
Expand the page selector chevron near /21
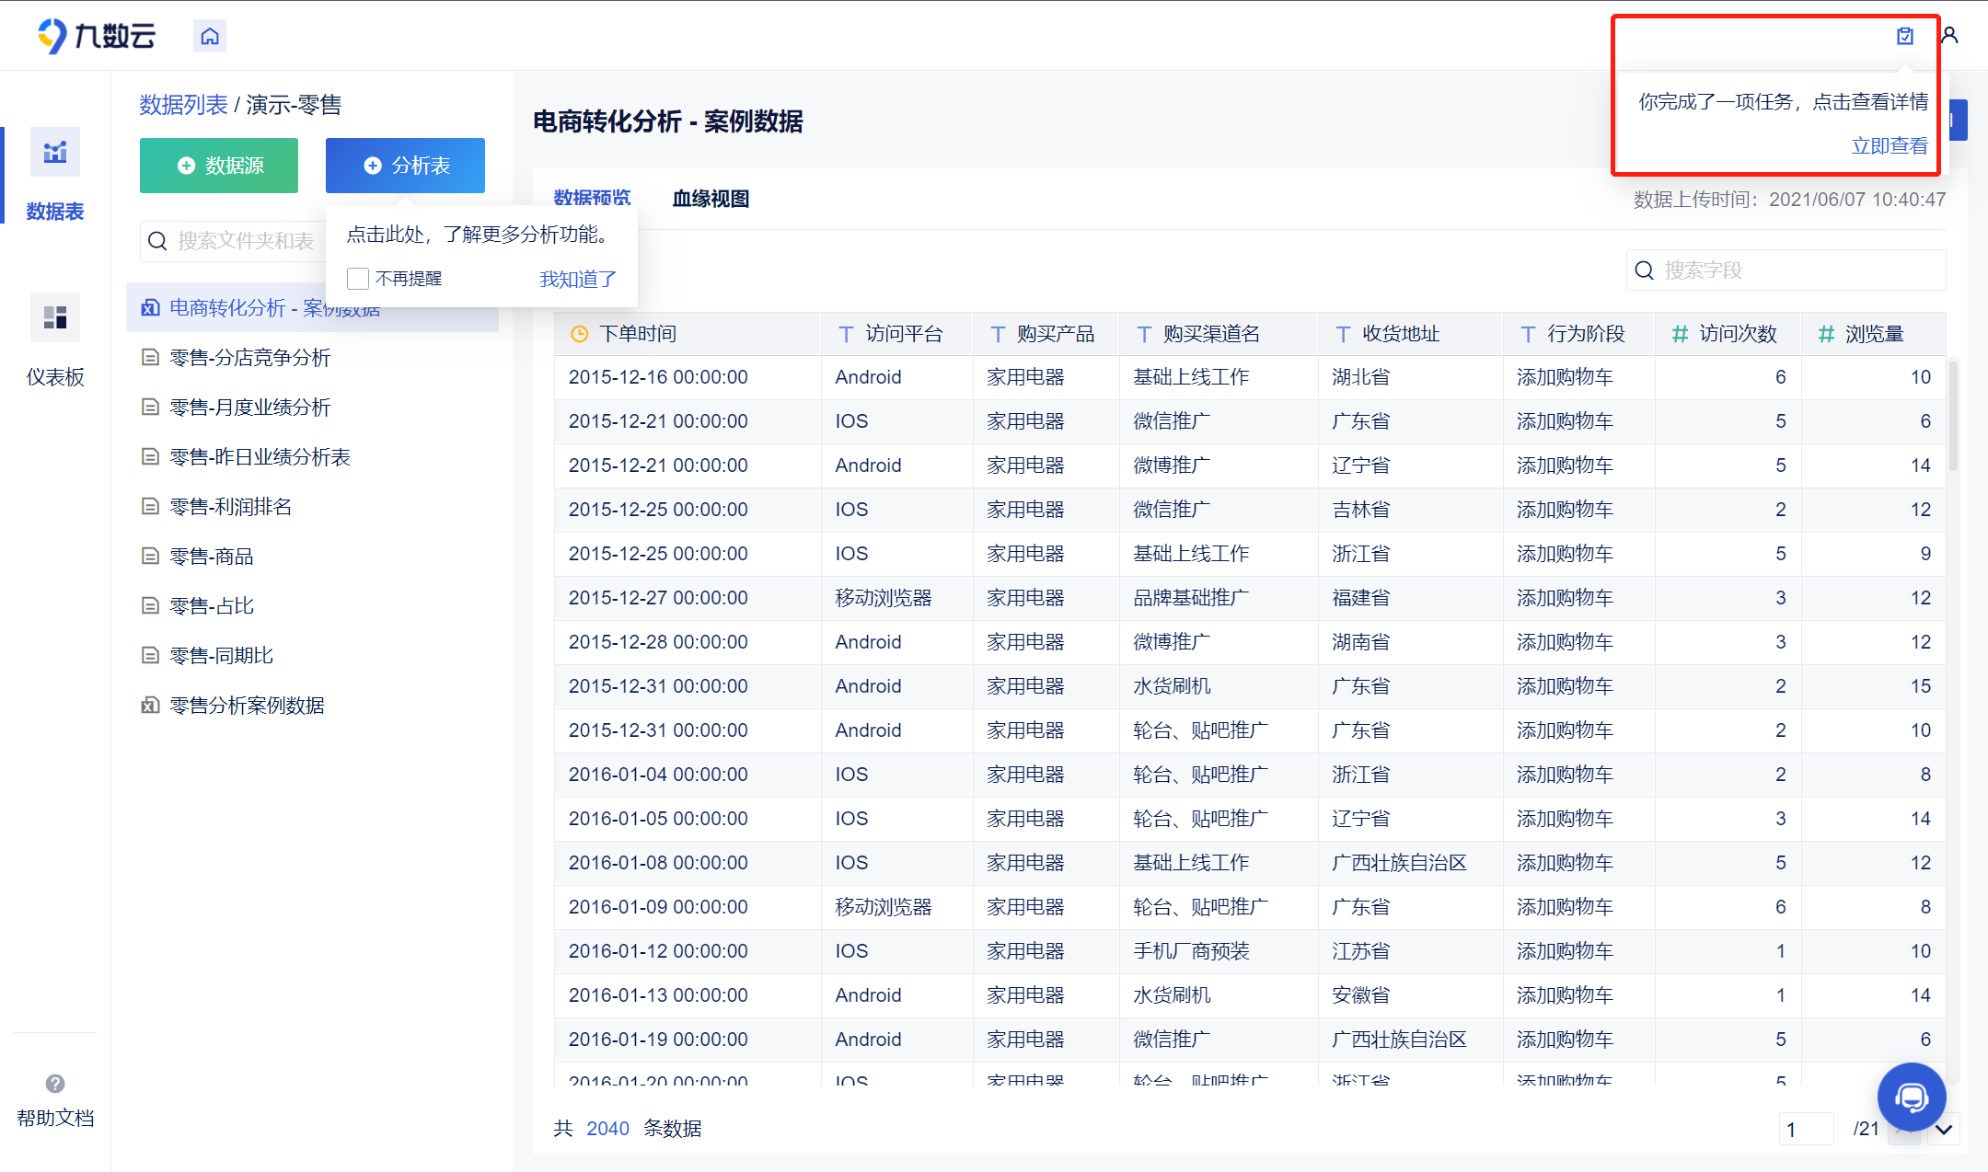[1944, 1129]
